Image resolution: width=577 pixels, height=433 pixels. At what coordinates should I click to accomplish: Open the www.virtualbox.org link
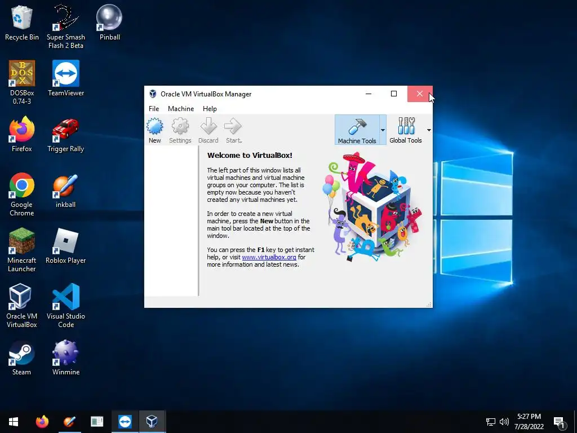269,257
